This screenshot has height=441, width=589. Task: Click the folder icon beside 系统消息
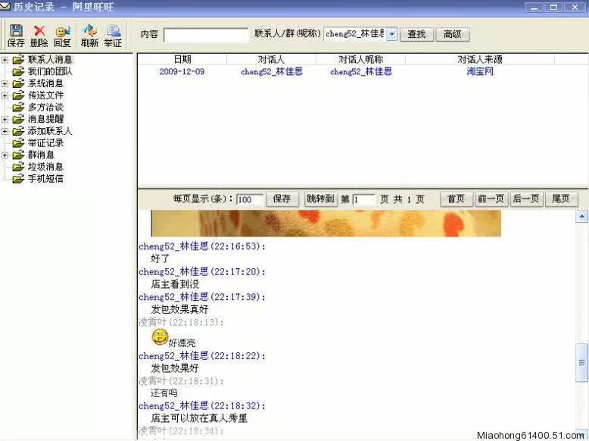click(x=18, y=83)
